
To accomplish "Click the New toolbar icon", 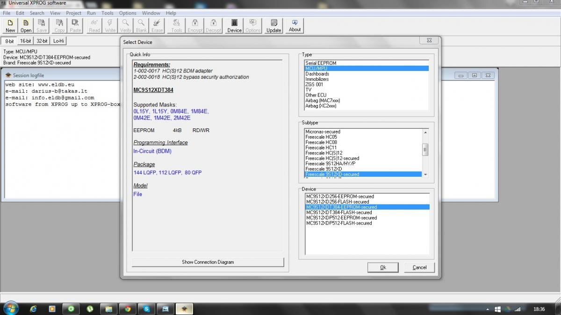I will [x=10, y=26].
